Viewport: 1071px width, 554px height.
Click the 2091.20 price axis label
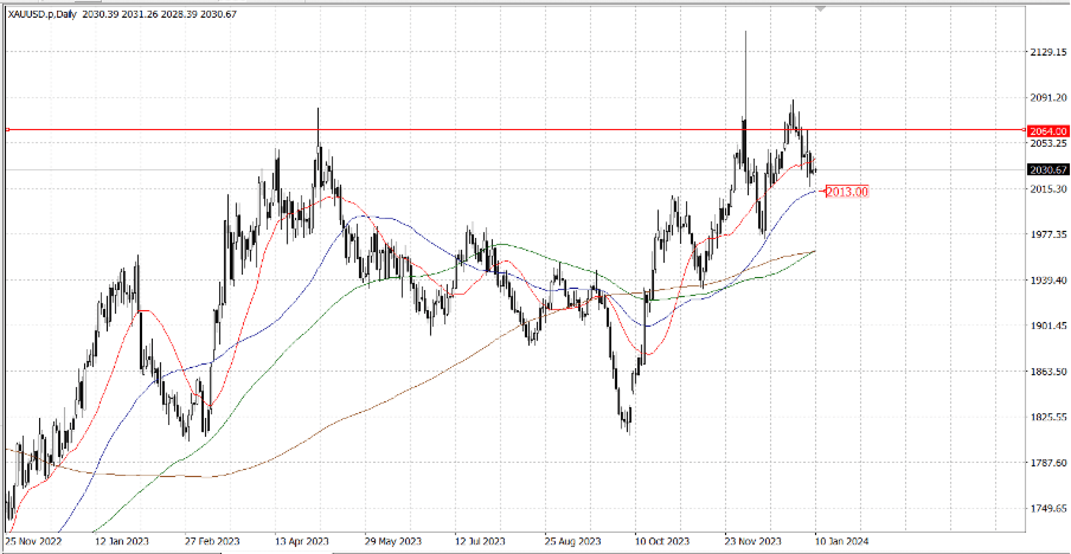1048,98
